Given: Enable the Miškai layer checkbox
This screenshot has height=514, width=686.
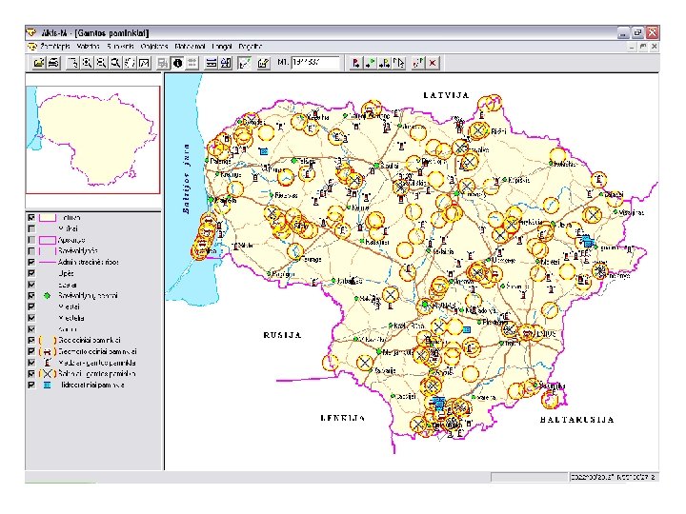Looking at the screenshot, I should (31, 228).
